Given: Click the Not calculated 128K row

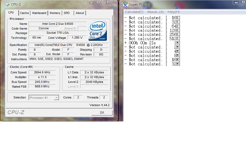Looking at the screenshot, I should [152, 30].
